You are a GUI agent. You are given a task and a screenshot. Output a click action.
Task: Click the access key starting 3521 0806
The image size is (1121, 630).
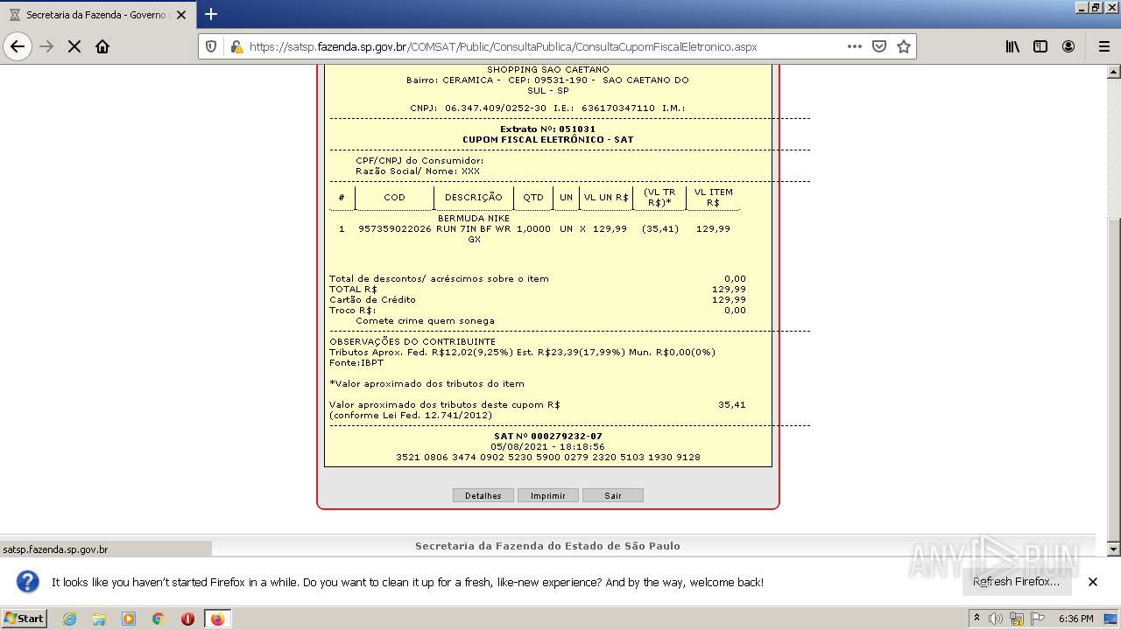[548, 457]
